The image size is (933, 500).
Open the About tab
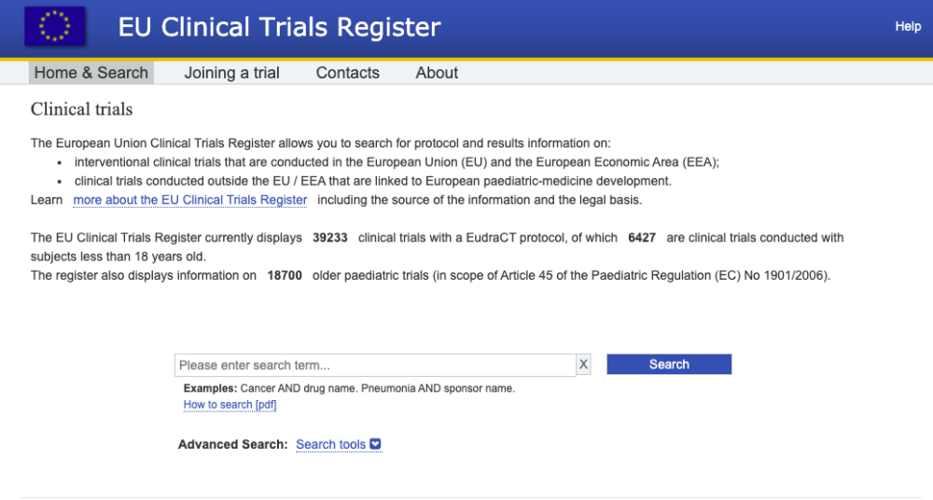click(x=437, y=73)
